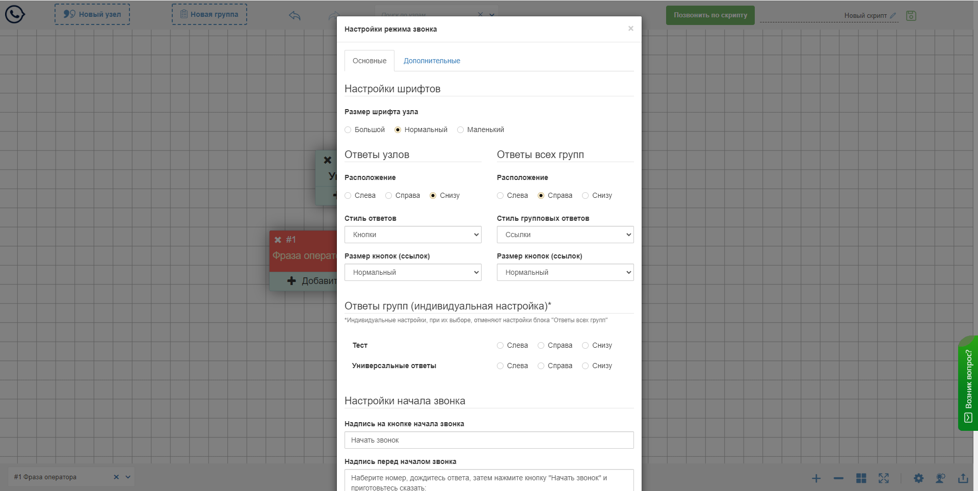This screenshot has height=491, width=978.
Task: Set Ответы узлов position to Снизу
Action: [x=433, y=196]
